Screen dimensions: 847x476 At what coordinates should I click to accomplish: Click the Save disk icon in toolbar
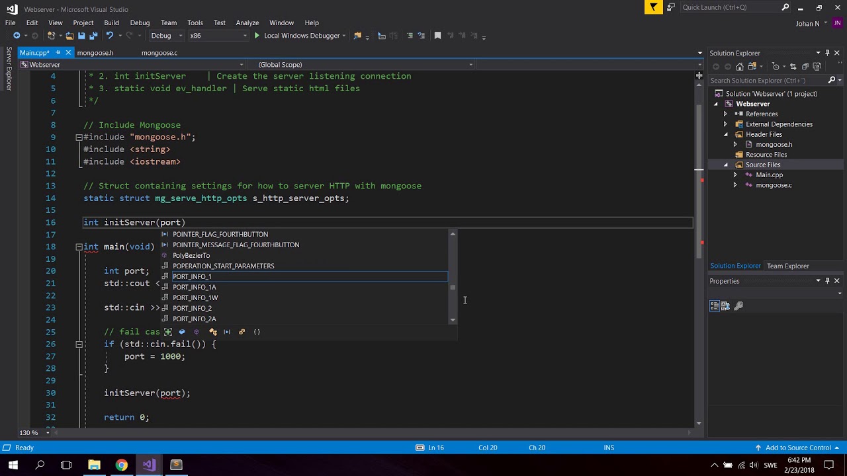click(81, 36)
